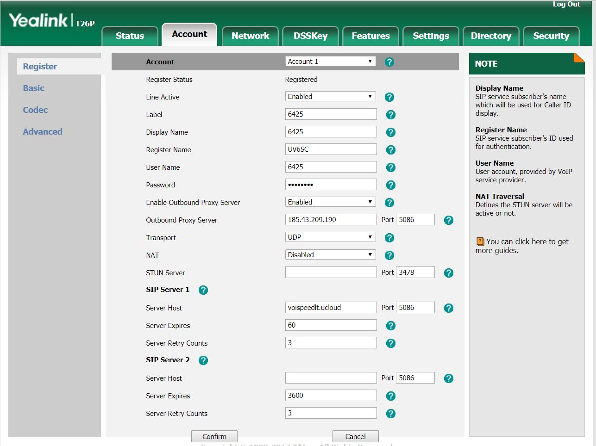Switch to the Network tab
Screen dimensions: 596x446
click(x=250, y=36)
